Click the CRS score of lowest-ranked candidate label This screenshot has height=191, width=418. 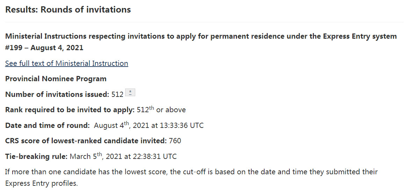[x=86, y=141]
